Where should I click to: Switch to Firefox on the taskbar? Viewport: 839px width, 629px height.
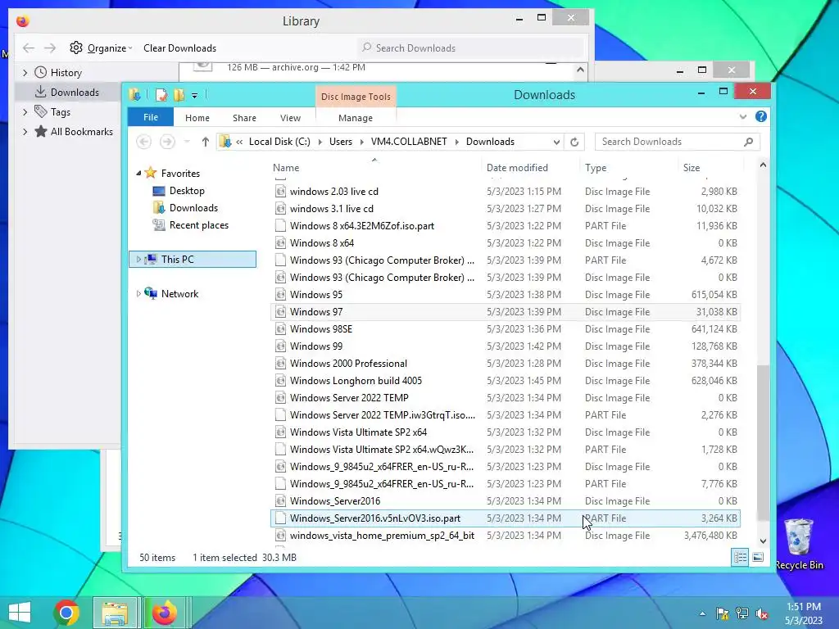pos(164,613)
